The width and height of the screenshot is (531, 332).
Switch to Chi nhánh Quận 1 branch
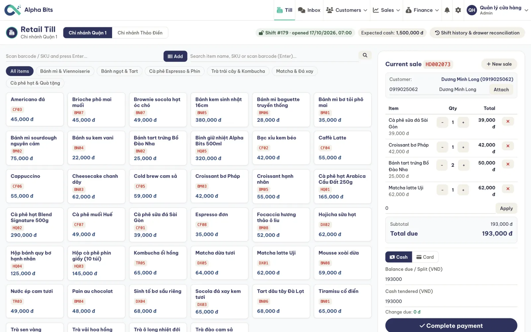coord(88,33)
